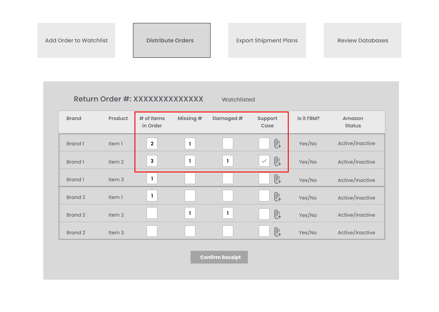The height and width of the screenshot is (312, 439).
Task: Edit missing count for Brand 1 Item 2
Action: (x=190, y=161)
